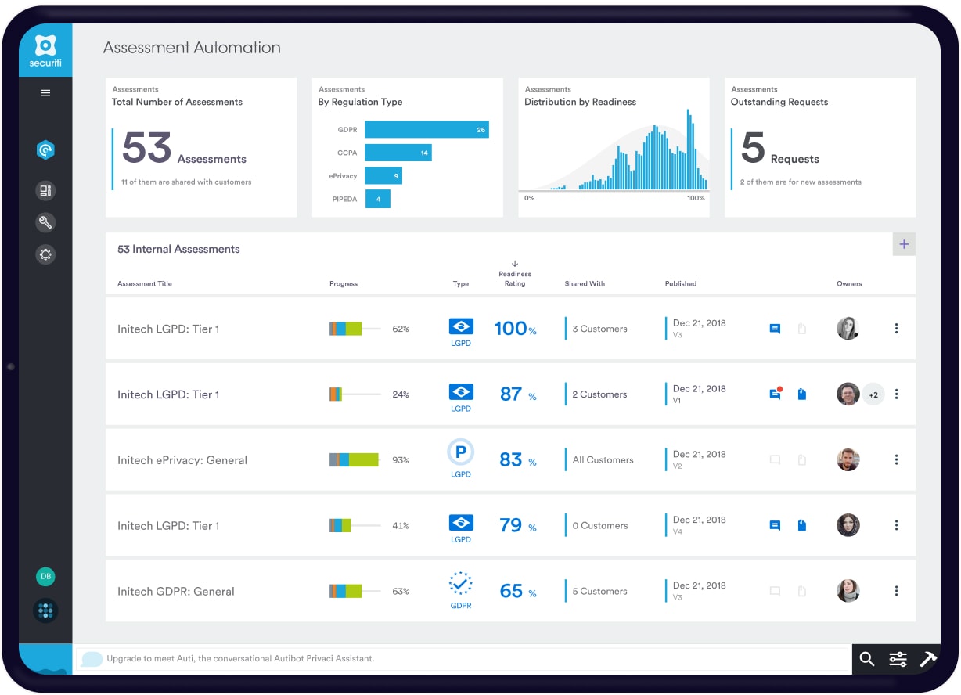The height and width of the screenshot is (695, 961).
Task: Expand the options menu for Initech ePrivacy: General
Action: (896, 460)
